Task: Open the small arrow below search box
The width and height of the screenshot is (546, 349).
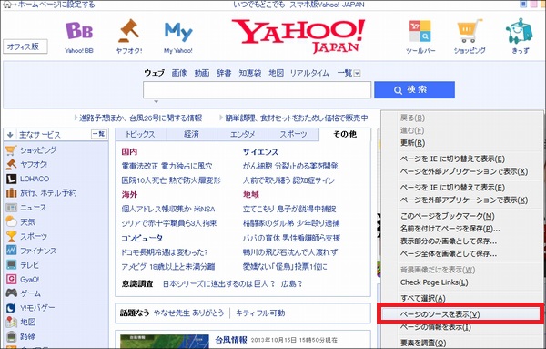Action: pyautogui.click(x=156, y=102)
